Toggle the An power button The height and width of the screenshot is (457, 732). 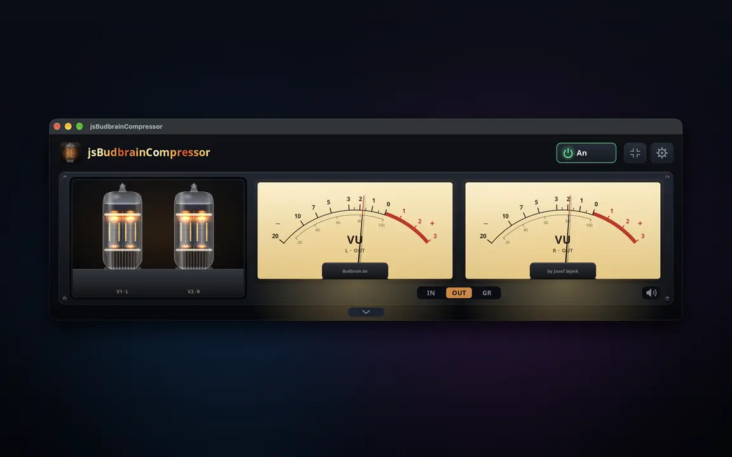tap(586, 153)
